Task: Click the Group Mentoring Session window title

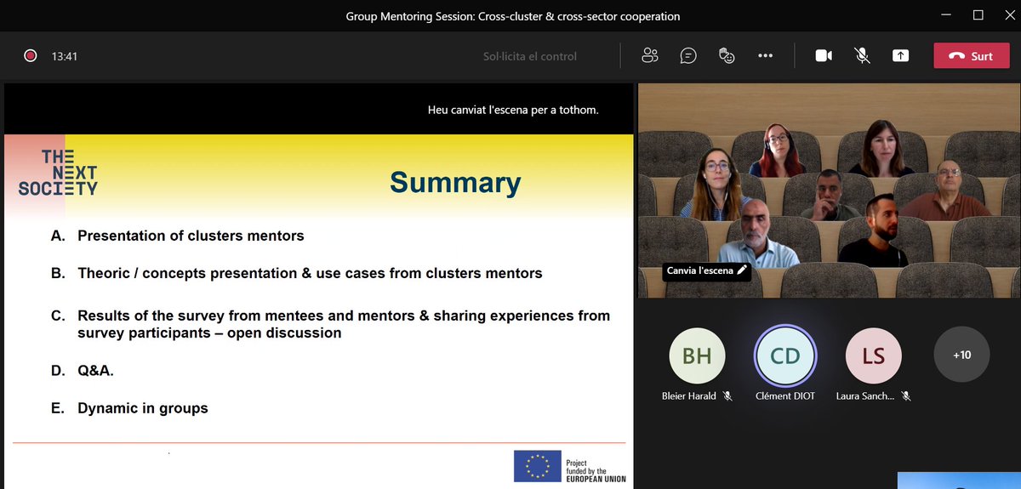Action: click(513, 16)
